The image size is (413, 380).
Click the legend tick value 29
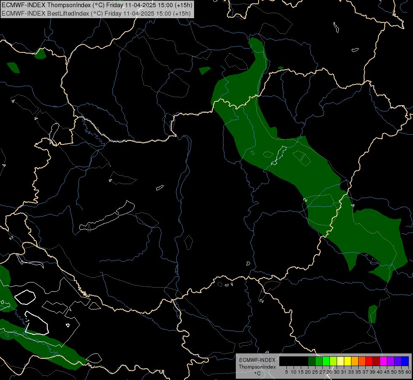pyautogui.click(x=329, y=372)
